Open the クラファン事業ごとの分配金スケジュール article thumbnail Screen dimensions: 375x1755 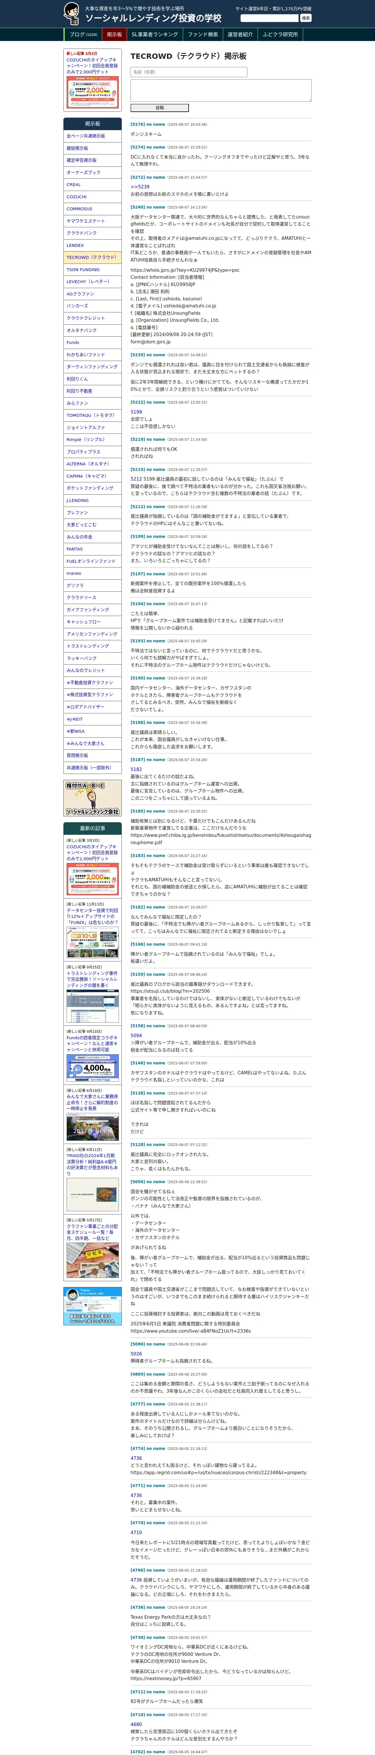[x=93, y=1260]
